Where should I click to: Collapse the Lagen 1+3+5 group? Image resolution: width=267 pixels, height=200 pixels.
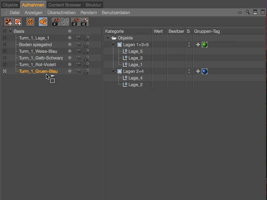[113, 45]
